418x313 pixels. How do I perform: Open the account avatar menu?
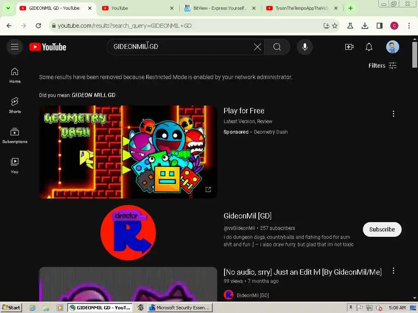coord(392,47)
